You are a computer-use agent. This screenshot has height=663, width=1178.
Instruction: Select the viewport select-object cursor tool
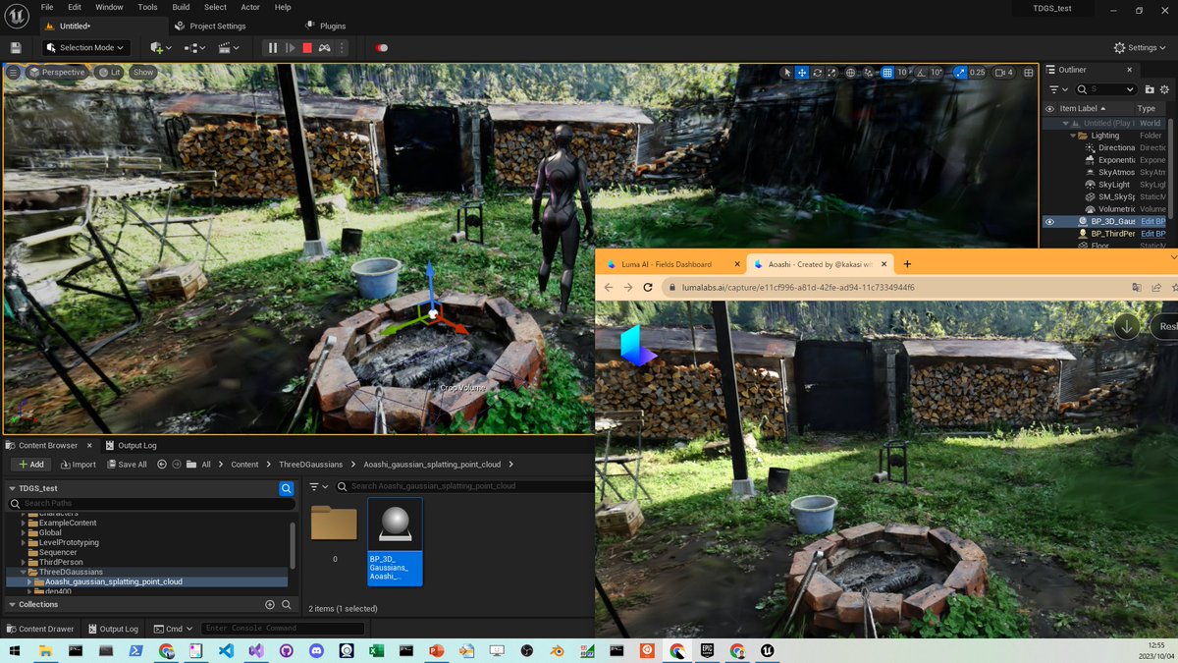(786, 72)
